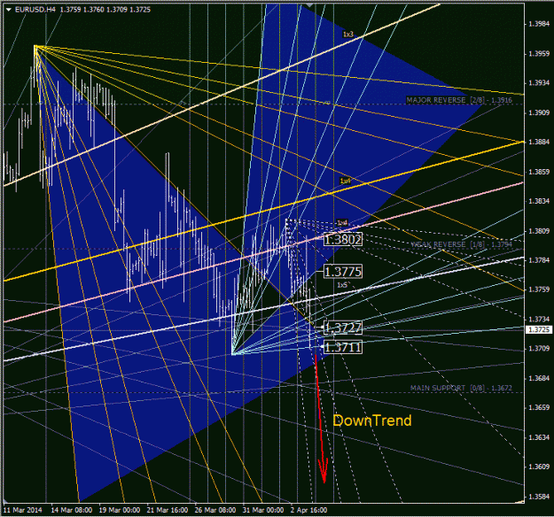The image size is (554, 517).
Task: Click the 1.3634 price scale value
Action: click(539, 437)
